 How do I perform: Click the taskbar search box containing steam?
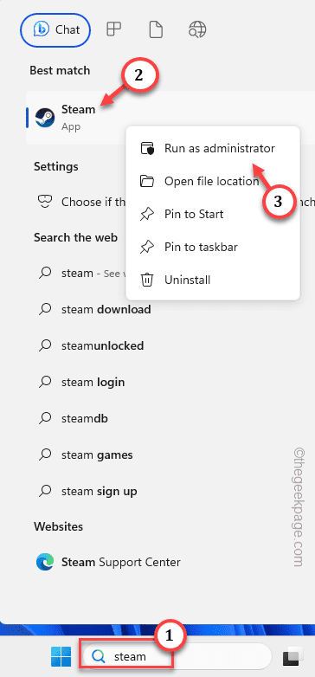click(175, 656)
